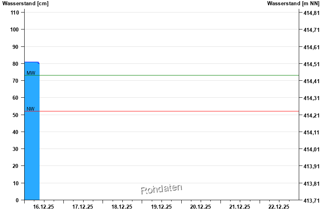Click the 22.12.25 date label
323x222 pixels.
(x=279, y=207)
